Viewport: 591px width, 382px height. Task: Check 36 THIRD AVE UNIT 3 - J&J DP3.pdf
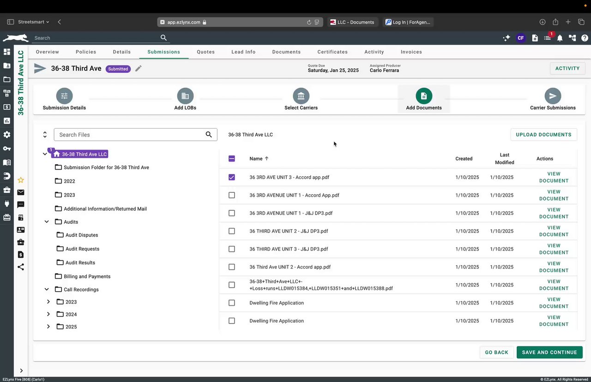pos(232,249)
